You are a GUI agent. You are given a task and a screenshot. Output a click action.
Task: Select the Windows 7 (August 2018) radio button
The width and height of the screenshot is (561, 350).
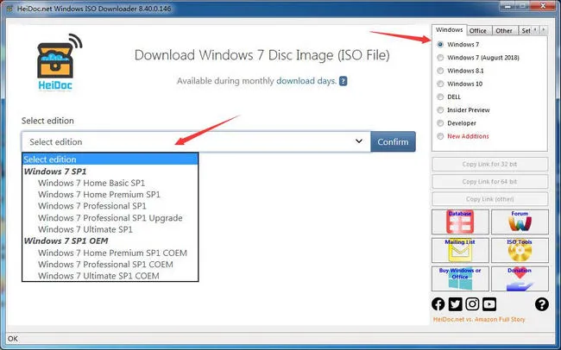pyautogui.click(x=440, y=58)
